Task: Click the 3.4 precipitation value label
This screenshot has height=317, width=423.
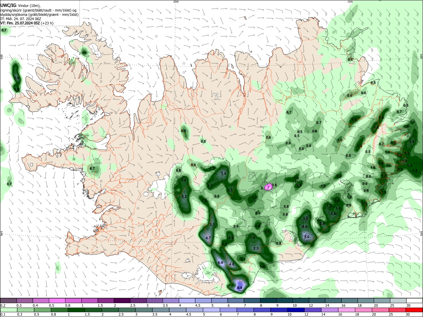Action: click(223, 173)
